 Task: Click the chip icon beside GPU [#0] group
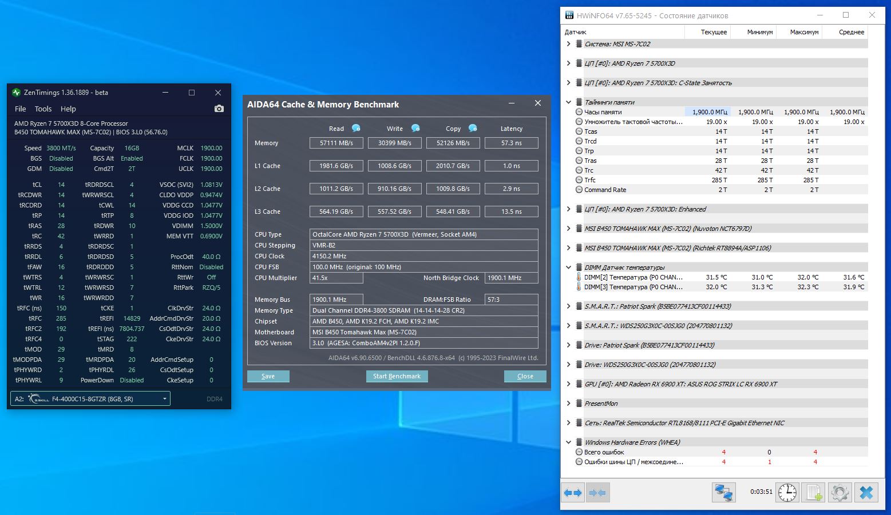[x=579, y=384]
